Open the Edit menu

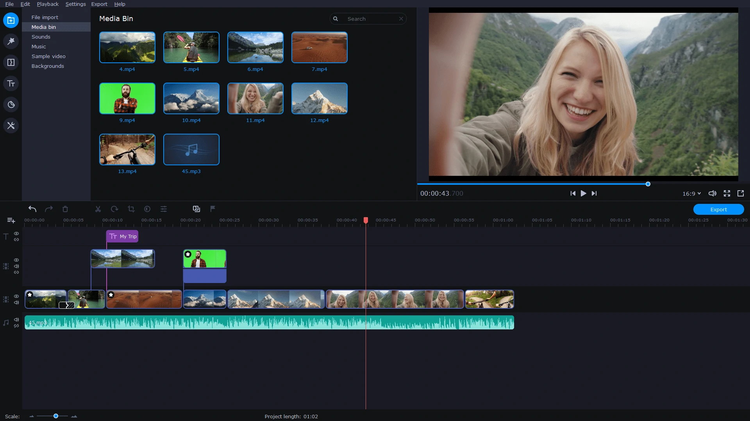(25, 4)
